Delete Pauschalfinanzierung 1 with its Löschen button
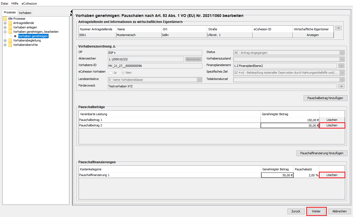This screenshot has width=353, height=217. point(332,175)
